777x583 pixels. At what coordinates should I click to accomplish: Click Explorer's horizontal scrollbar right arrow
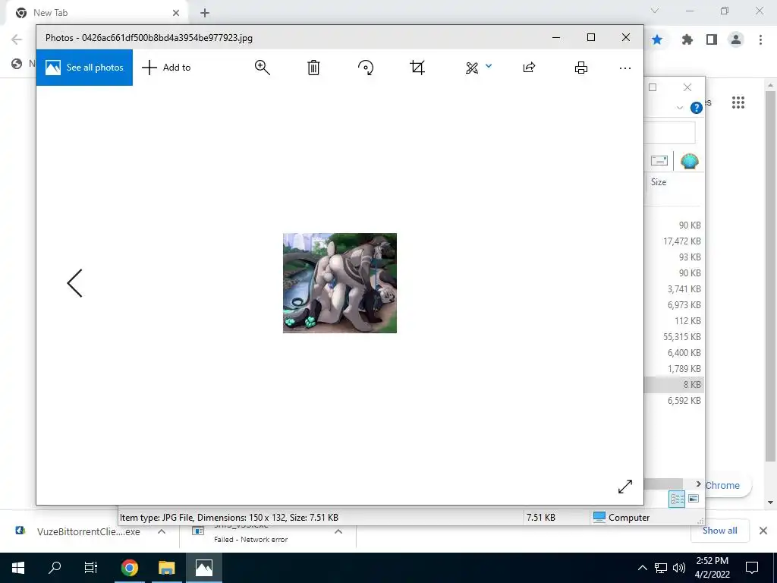tap(699, 484)
